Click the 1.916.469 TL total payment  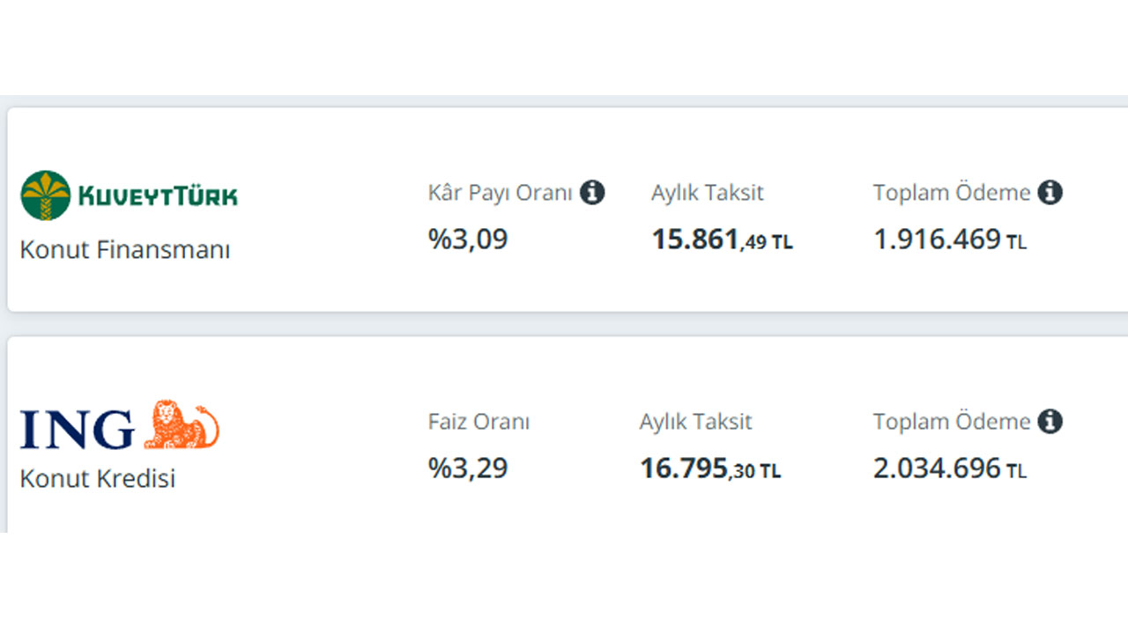950,240
